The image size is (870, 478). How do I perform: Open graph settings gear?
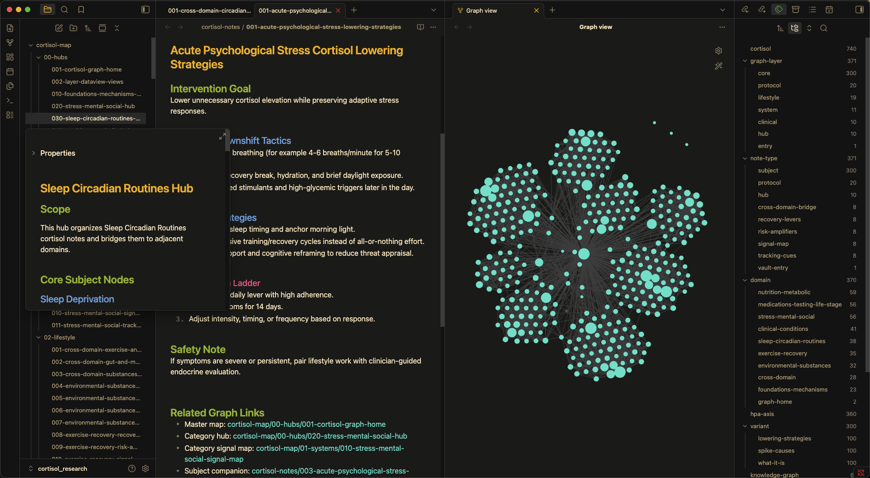pyautogui.click(x=719, y=51)
